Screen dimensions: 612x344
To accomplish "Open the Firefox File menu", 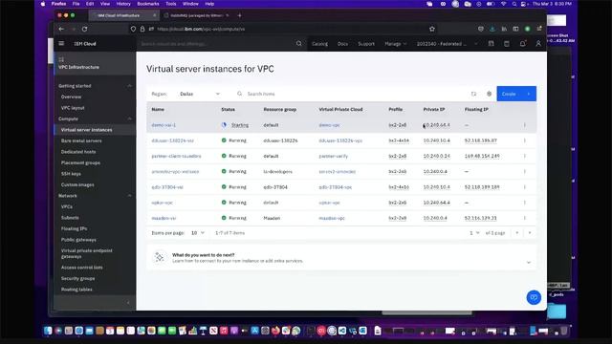I will point(76,4).
